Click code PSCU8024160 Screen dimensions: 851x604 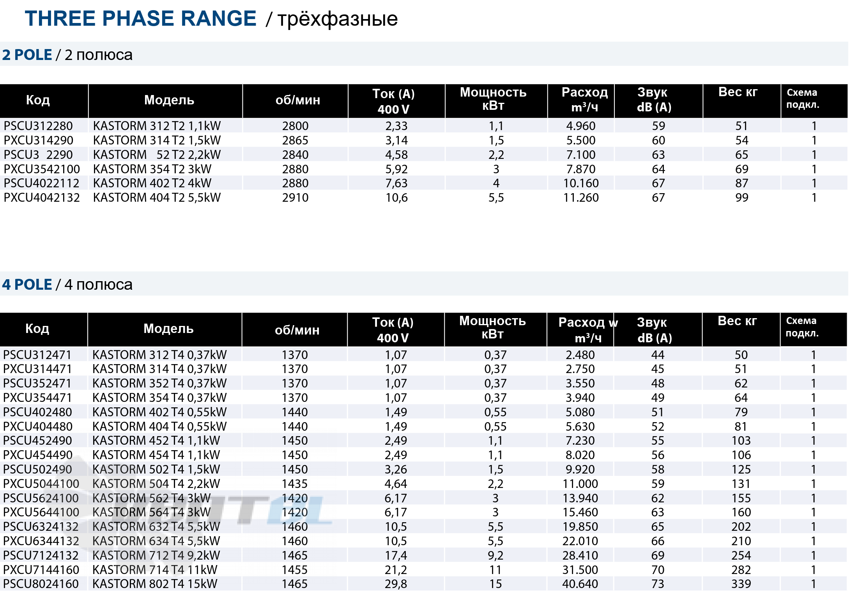41,584
